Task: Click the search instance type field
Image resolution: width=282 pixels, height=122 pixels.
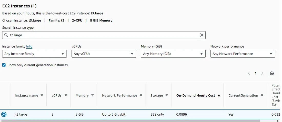Action: 103,35
